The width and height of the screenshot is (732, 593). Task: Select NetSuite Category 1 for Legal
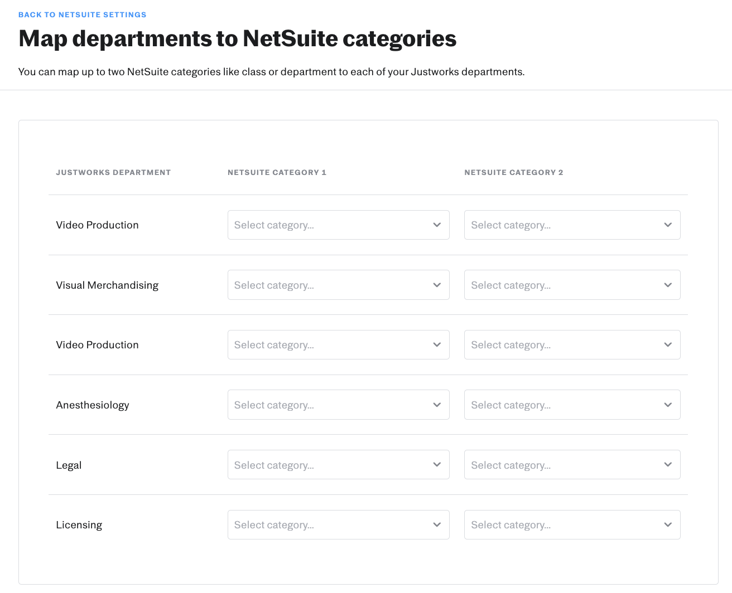(338, 465)
